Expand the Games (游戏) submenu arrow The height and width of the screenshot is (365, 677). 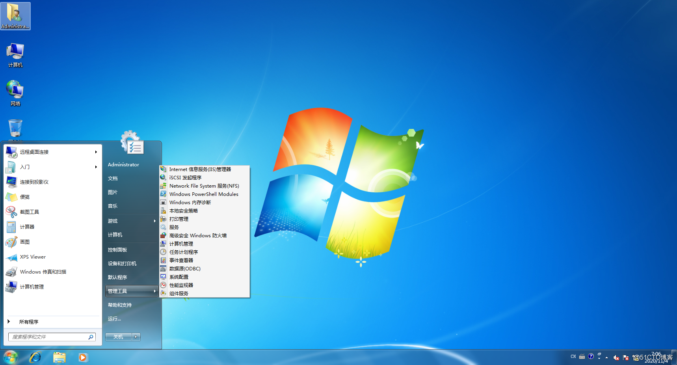tap(155, 221)
